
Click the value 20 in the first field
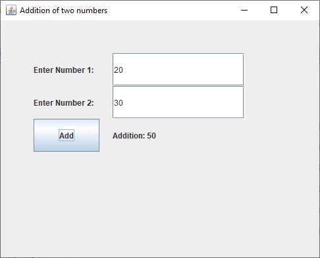tap(119, 70)
